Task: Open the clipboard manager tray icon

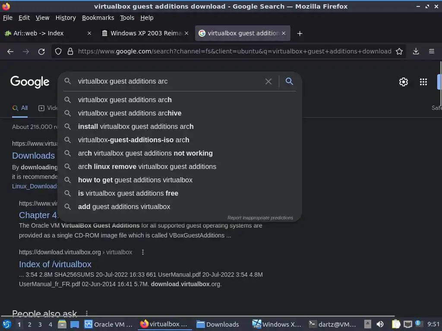Action: (396, 324)
